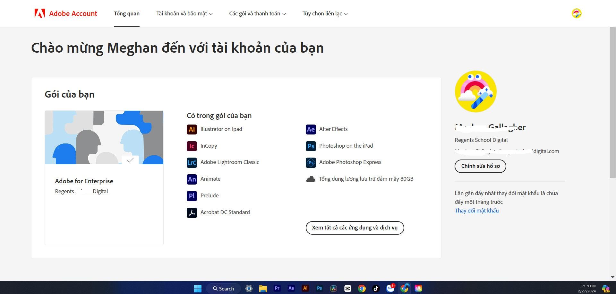
Task: Select the Photoshop on the iPad icon
Action: click(311, 146)
